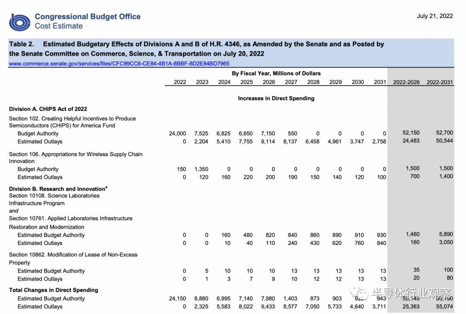Image resolution: width=466 pixels, height=314 pixels.
Task: Click the 2031 fiscal year column header
Action: [x=380, y=82]
